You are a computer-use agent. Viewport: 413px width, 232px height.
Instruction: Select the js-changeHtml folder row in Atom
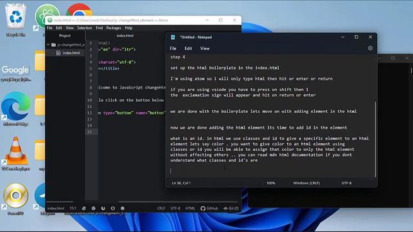click(65, 44)
